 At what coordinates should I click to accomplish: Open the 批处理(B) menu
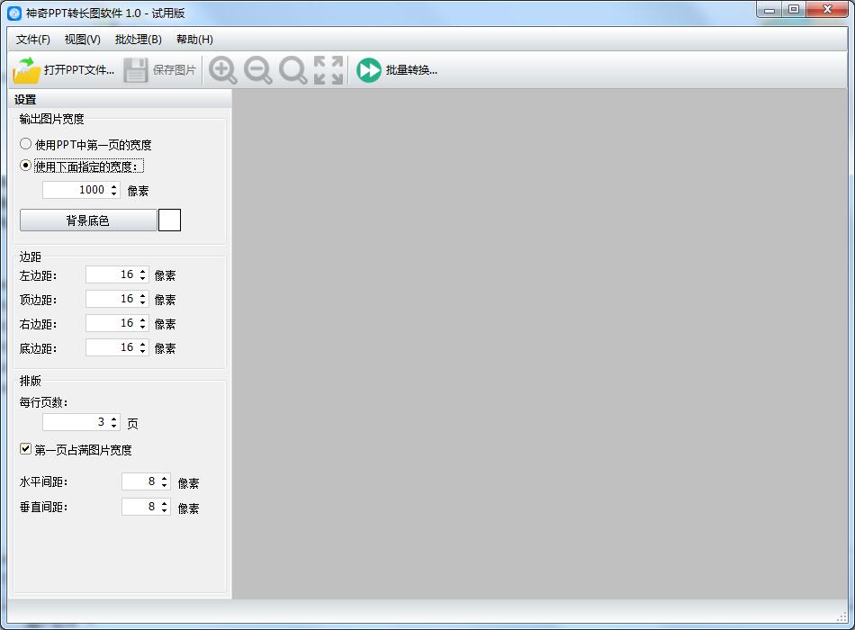[139, 40]
